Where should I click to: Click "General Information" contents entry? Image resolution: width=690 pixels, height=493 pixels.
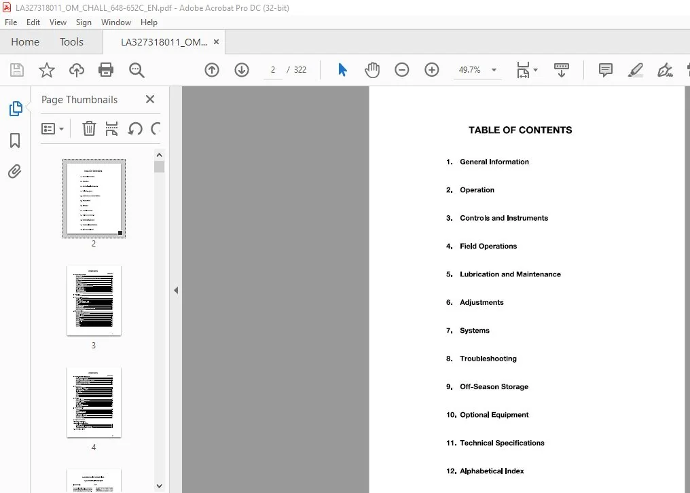[x=494, y=162]
